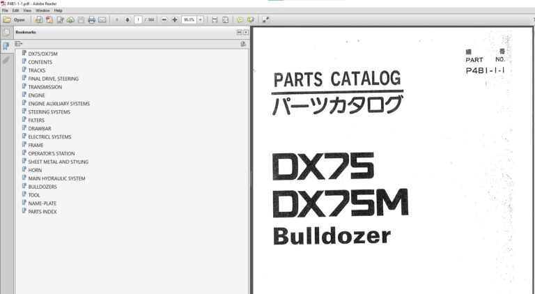Image resolution: width=535 pixels, height=294 pixels.
Task: Open the CONTENTS bookmark
Action: [x=40, y=62]
